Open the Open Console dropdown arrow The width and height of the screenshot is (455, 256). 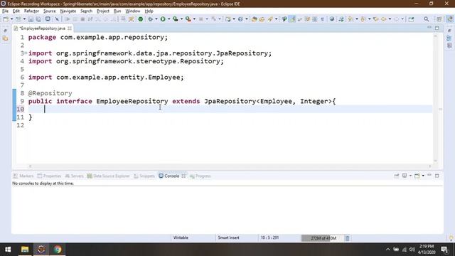coord(423,176)
